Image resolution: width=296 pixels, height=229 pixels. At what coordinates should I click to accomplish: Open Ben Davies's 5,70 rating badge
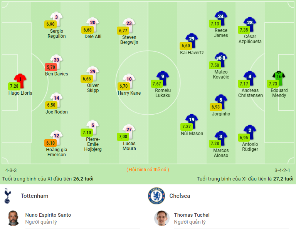click(x=51, y=67)
